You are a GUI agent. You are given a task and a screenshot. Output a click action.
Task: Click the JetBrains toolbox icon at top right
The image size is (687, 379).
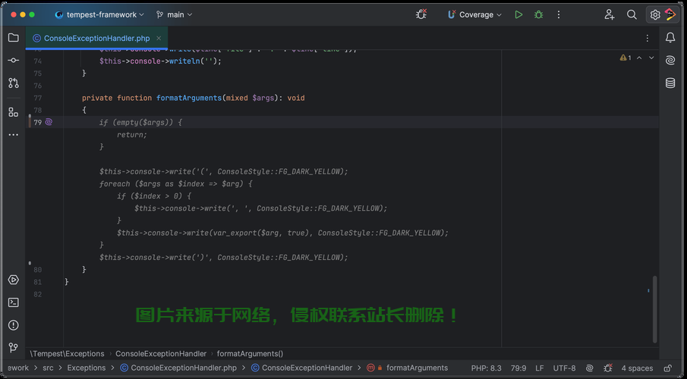coord(670,14)
